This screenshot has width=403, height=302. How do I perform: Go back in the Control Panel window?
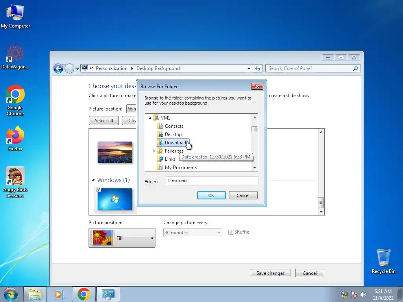click(58, 68)
